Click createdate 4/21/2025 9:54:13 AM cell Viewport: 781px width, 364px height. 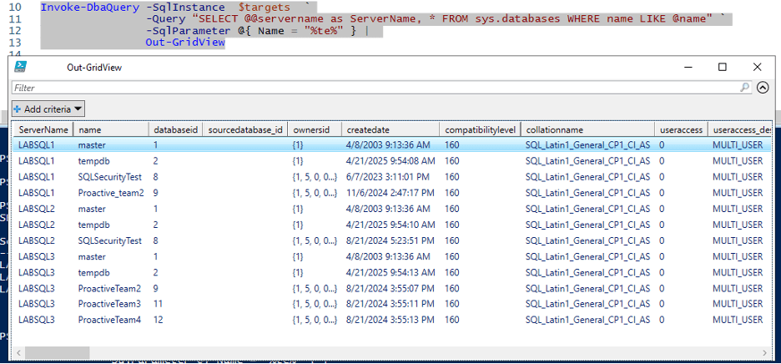[x=390, y=272]
